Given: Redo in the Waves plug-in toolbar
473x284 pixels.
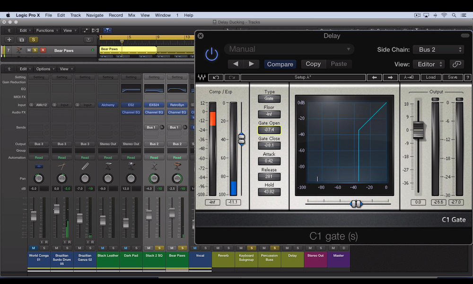Looking at the screenshot, I should (232, 78).
